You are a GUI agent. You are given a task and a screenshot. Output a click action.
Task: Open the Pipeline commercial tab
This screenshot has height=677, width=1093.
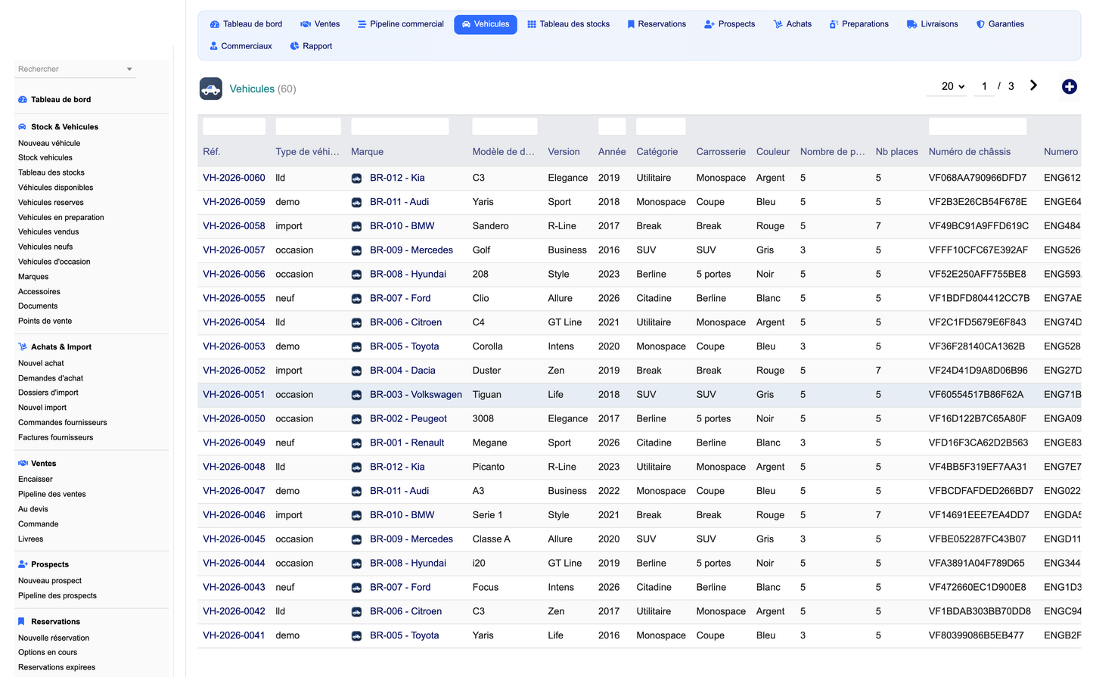click(x=400, y=24)
